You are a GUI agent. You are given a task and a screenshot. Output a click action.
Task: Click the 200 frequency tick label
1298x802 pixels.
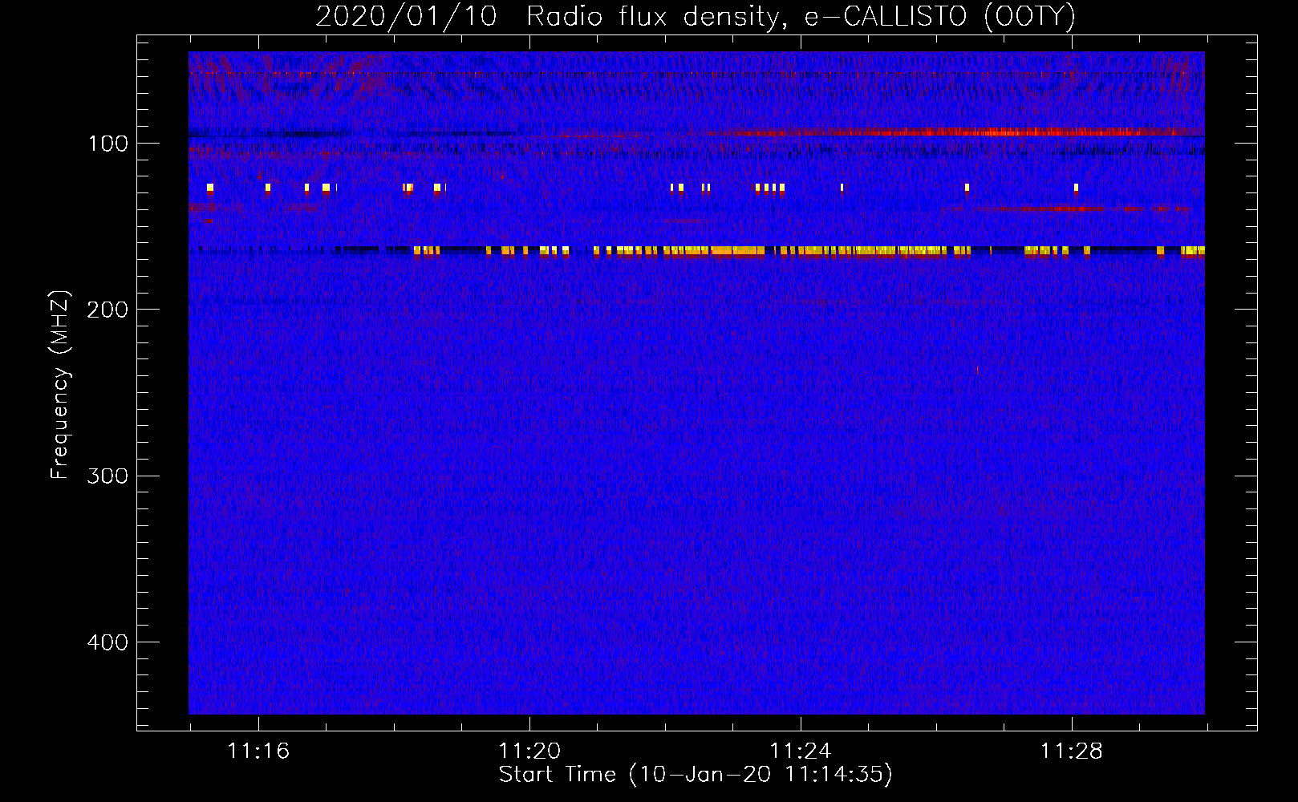coord(107,310)
